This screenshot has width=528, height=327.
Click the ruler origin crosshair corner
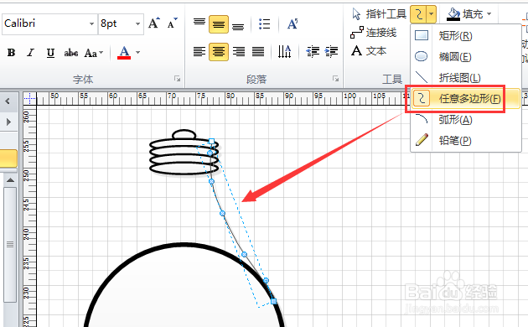29,98
